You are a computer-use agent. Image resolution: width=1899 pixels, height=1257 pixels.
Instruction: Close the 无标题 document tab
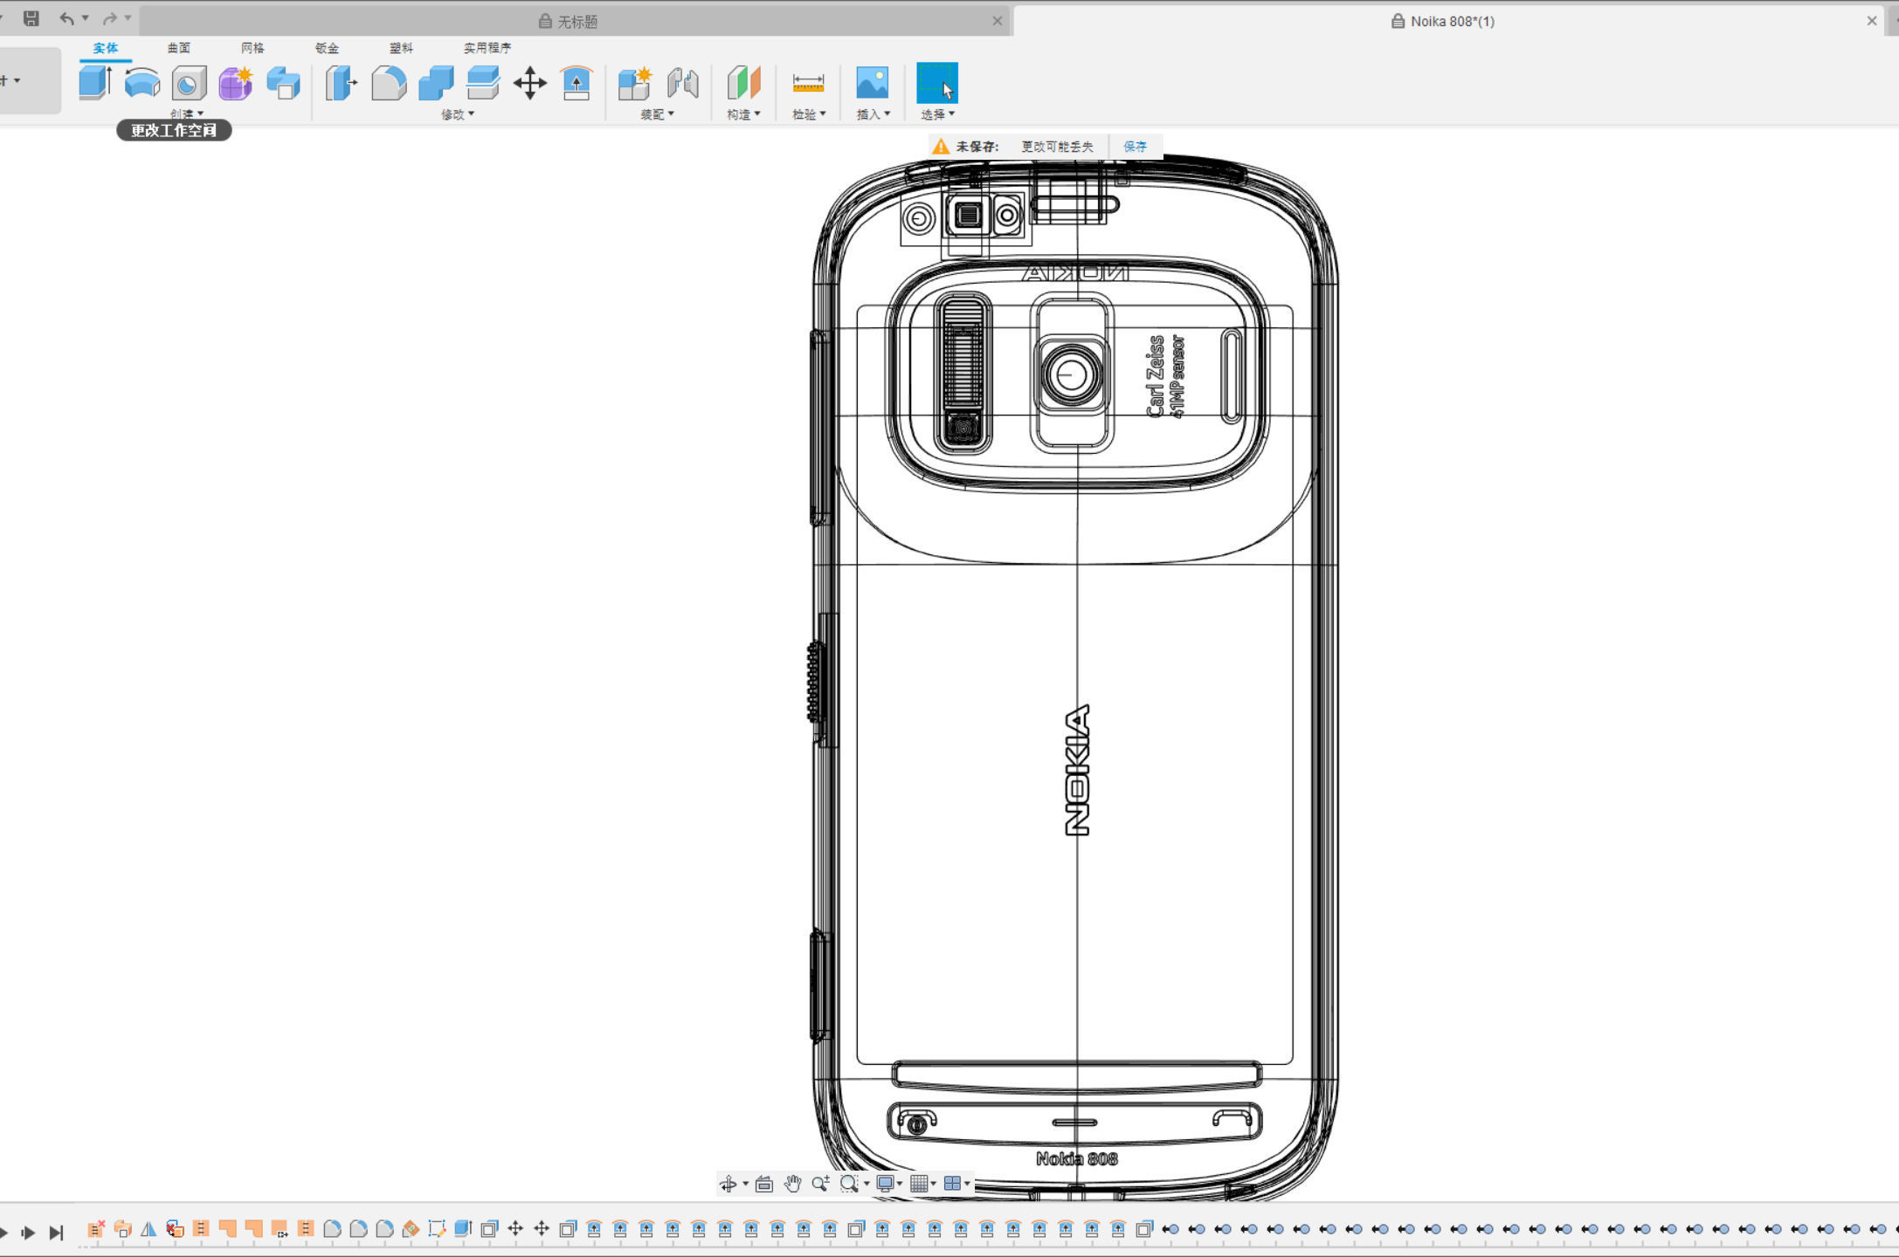pyautogui.click(x=998, y=21)
